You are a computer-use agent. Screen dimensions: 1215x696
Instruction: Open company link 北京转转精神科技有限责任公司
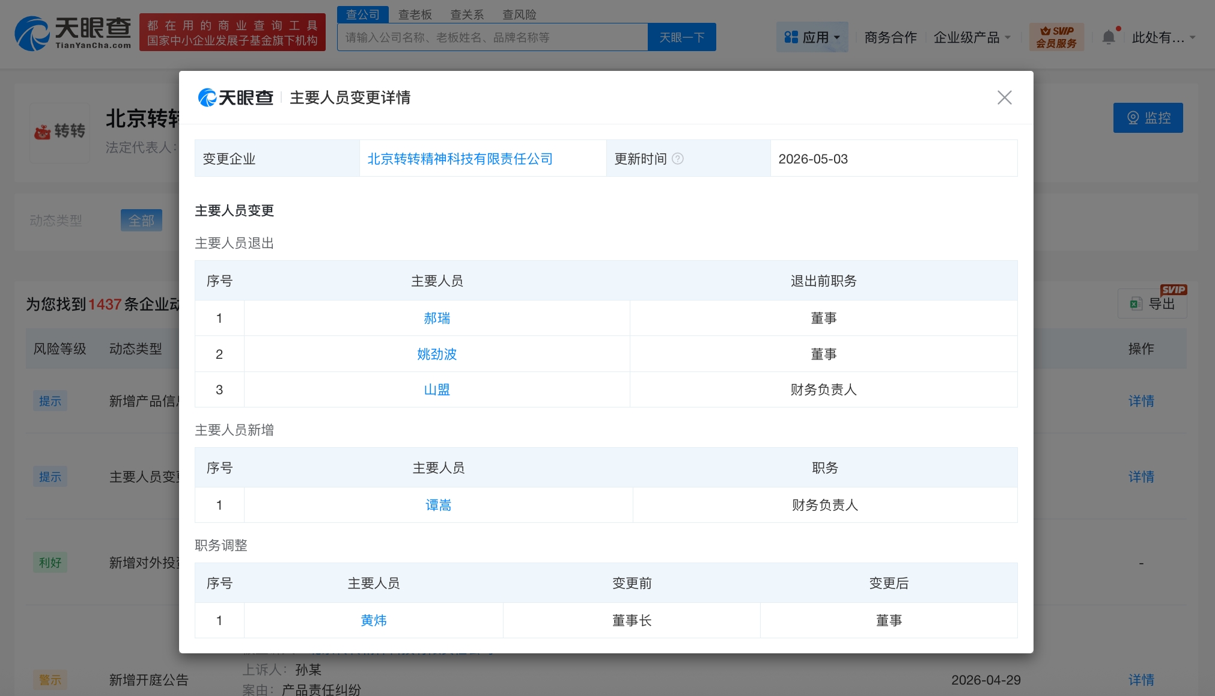click(x=460, y=159)
